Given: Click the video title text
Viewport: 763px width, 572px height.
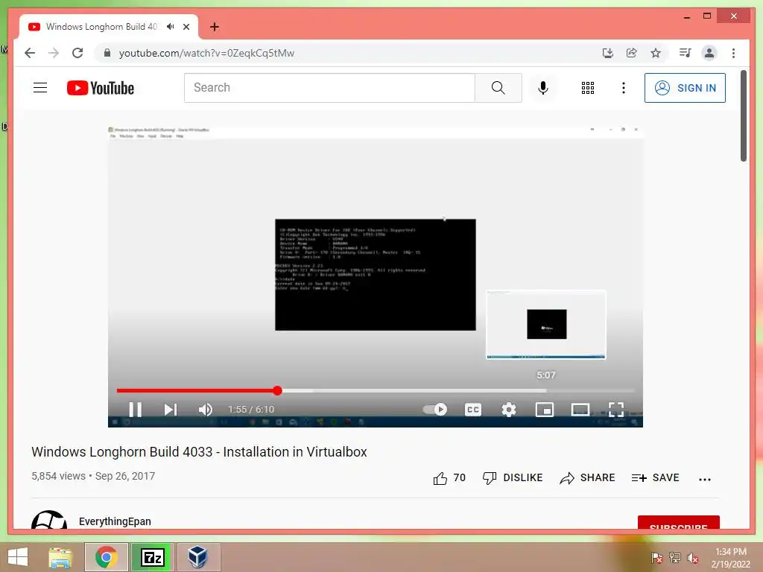Looking at the screenshot, I should pos(199,452).
